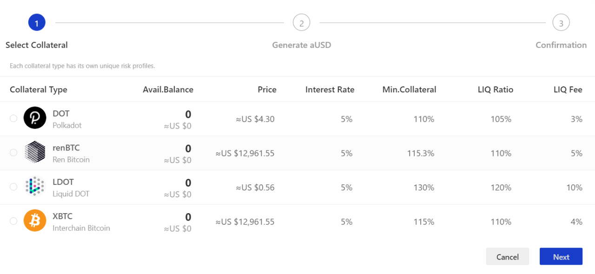Select the renBTC collateral radio button
595x274 pixels.
click(x=13, y=152)
